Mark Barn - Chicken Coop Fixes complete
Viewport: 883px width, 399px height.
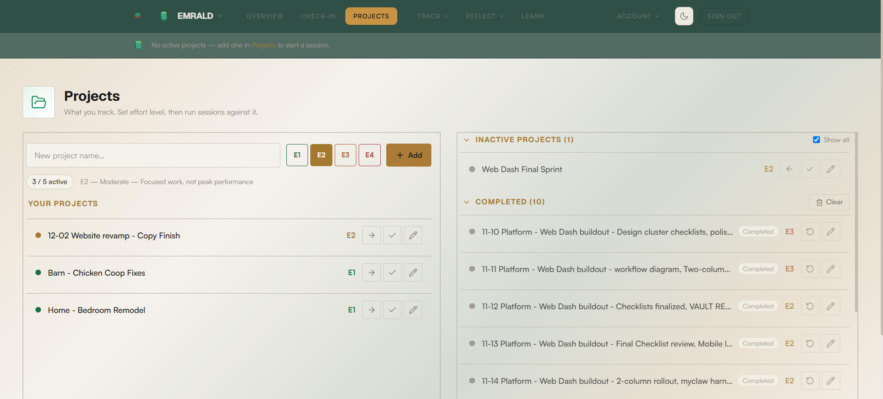click(392, 272)
